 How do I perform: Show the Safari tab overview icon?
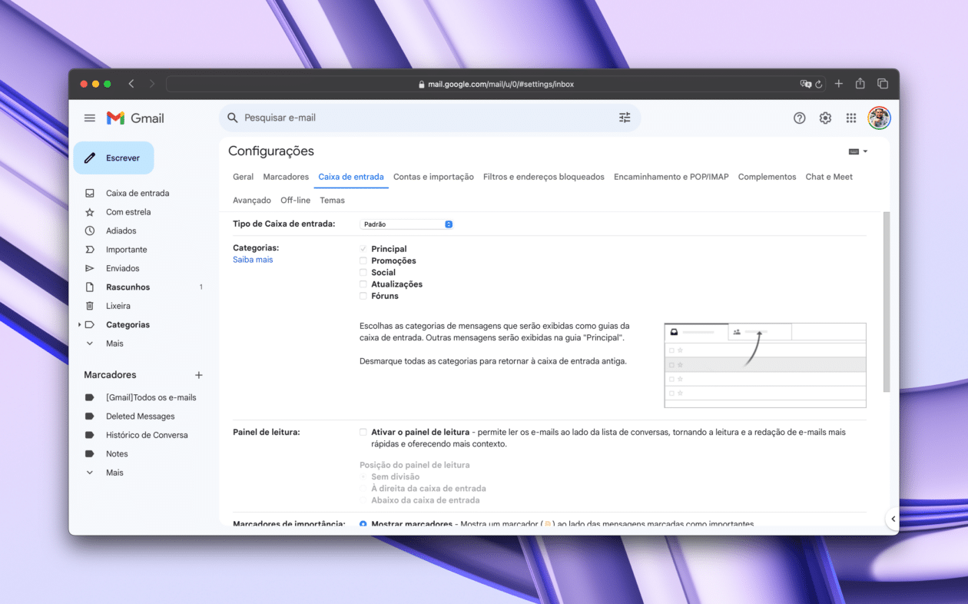883,84
